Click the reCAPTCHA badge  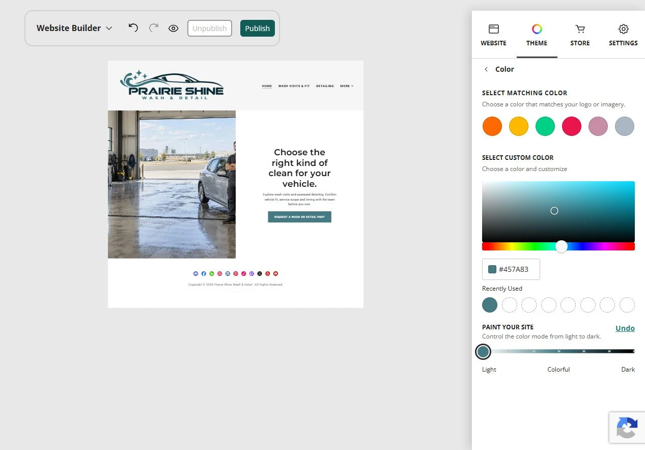click(x=627, y=428)
